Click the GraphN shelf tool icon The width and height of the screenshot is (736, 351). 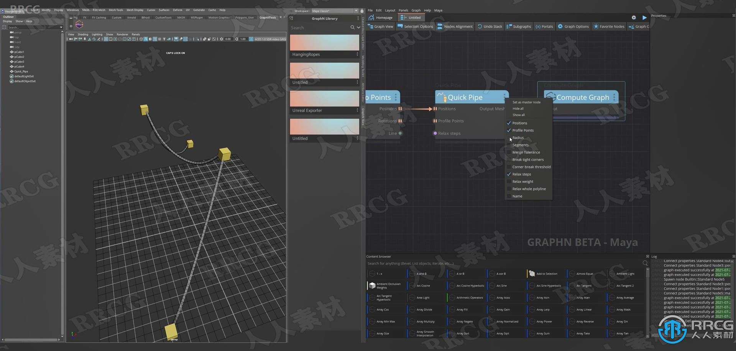point(79,25)
